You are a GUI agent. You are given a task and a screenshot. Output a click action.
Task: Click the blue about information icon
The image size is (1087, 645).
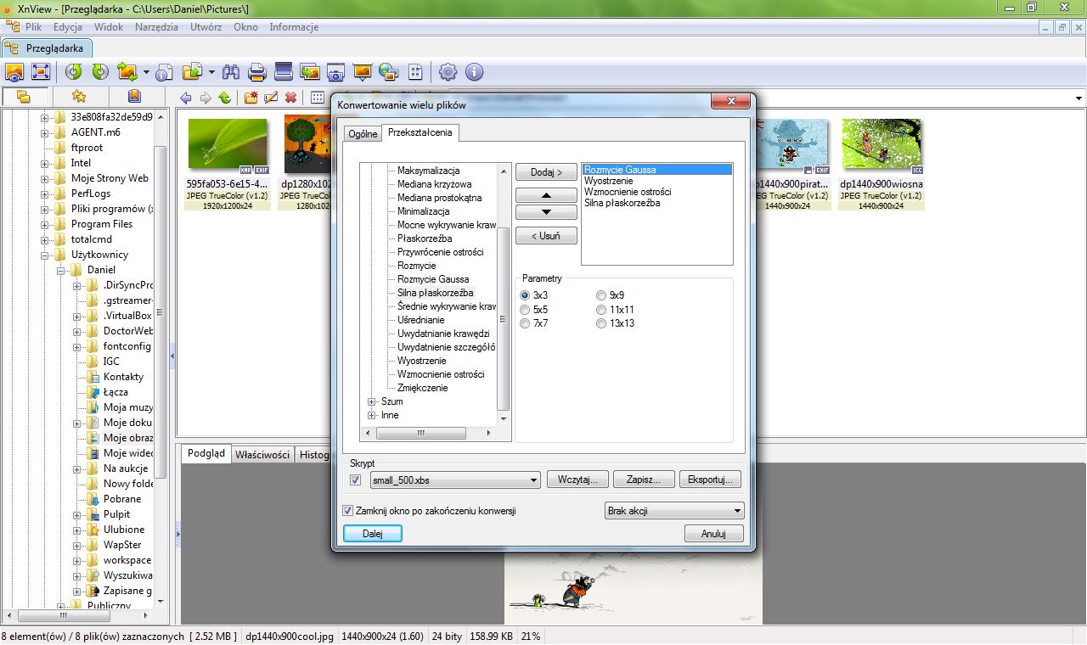(x=474, y=72)
